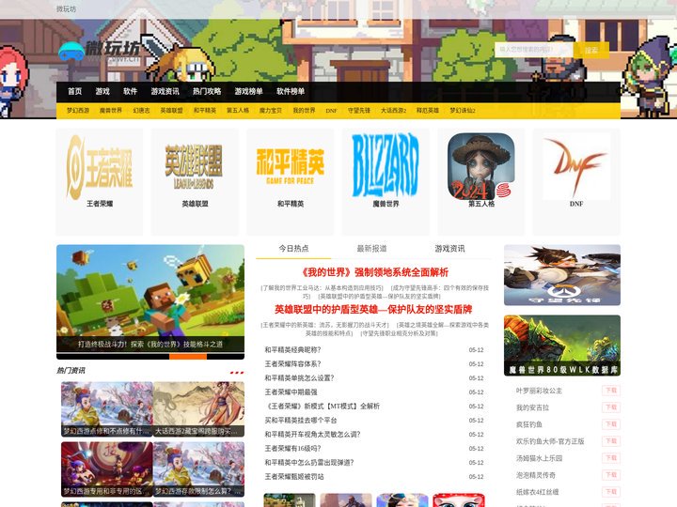677x507 pixels.
Task: Open 软件榜单 in the navigation bar
Action: coord(291,91)
